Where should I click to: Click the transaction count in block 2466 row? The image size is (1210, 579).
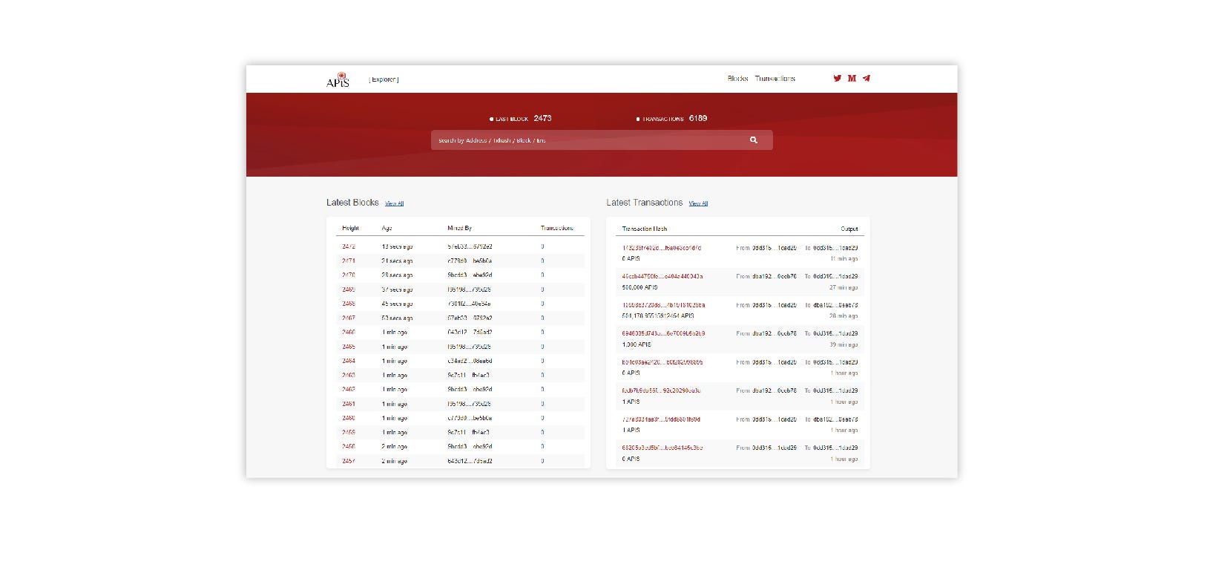[542, 332]
